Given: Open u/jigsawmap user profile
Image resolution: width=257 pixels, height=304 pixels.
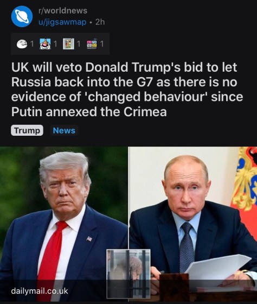Looking at the screenshot, I should [62, 22].
